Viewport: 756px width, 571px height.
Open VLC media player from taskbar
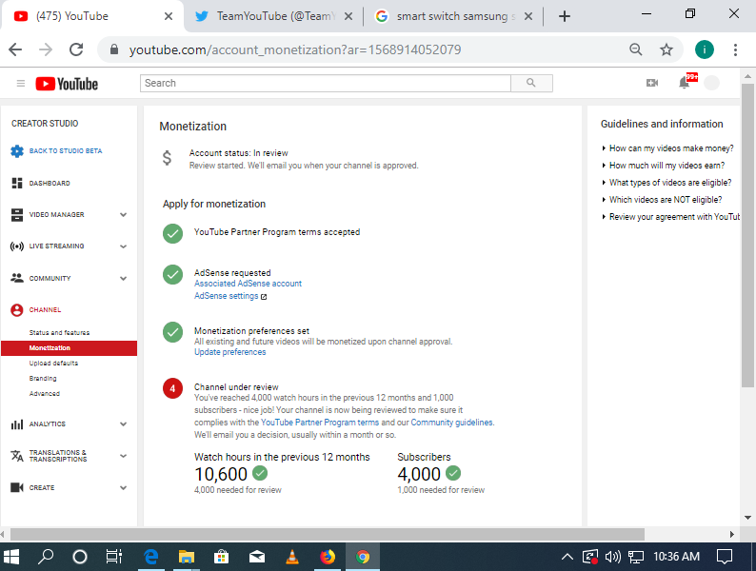point(292,557)
